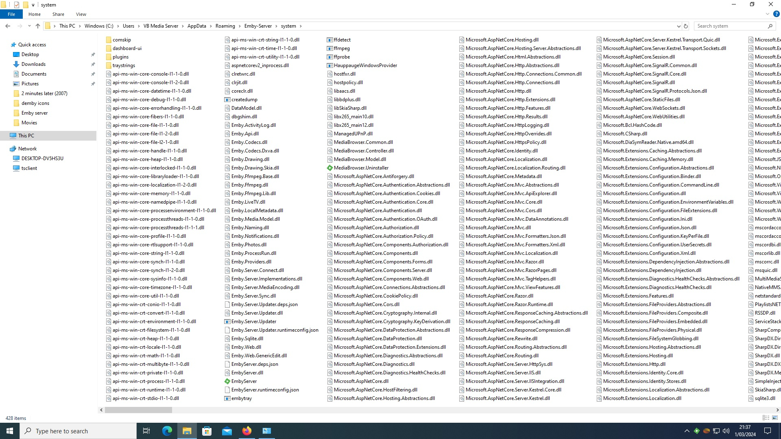The width and height of the screenshot is (781, 439).
Task: Select the MediaBrowser.Uninstaller file
Action: (361, 168)
